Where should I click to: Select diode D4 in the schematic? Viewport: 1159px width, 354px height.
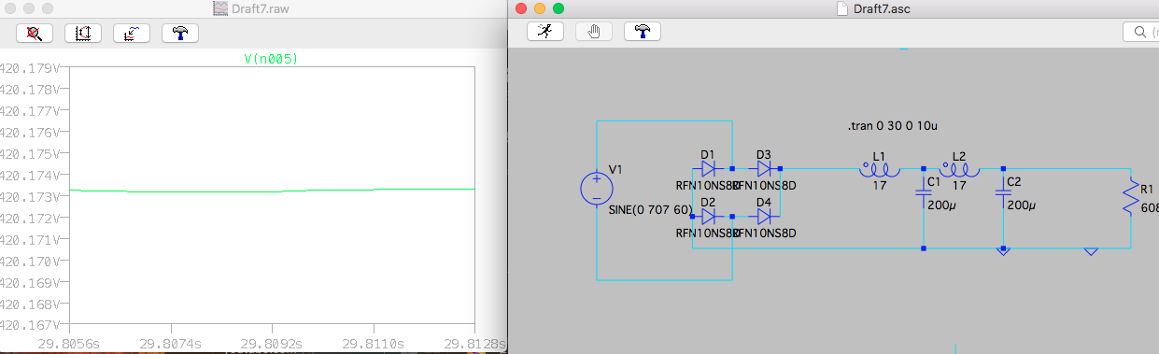[x=764, y=216]
